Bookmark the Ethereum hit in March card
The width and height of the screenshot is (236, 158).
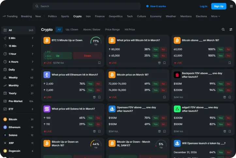[x=99, y=97]
